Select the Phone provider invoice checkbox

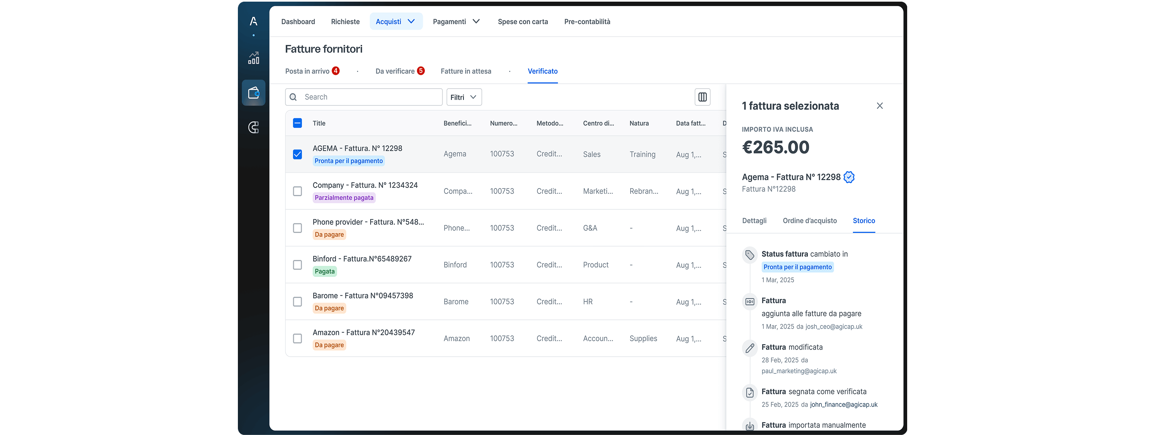297,228
